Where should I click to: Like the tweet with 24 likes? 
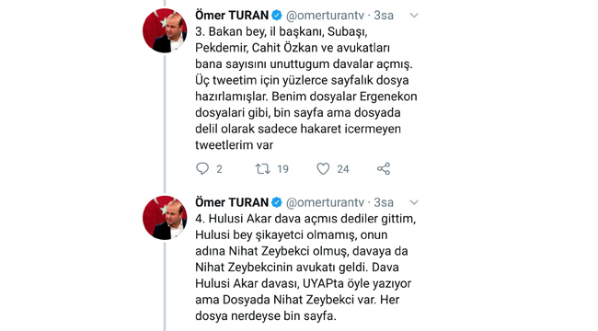coord(323,168)
